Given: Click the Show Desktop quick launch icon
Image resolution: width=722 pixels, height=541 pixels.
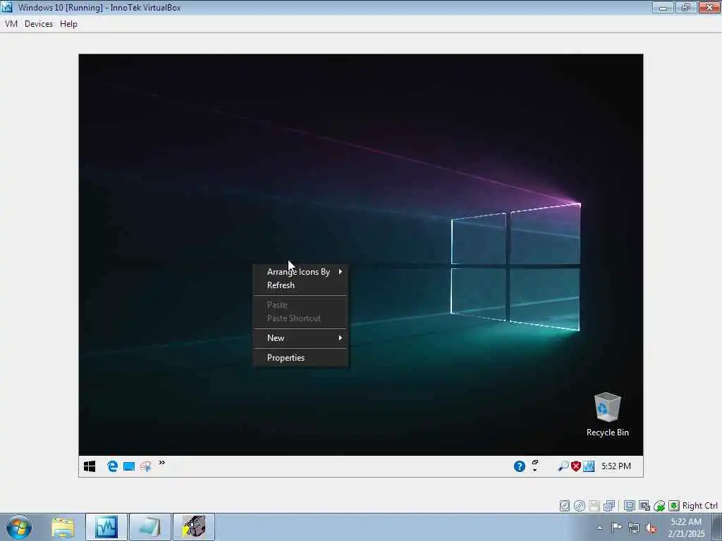Looking at the screenshot, I should (130, 466).
